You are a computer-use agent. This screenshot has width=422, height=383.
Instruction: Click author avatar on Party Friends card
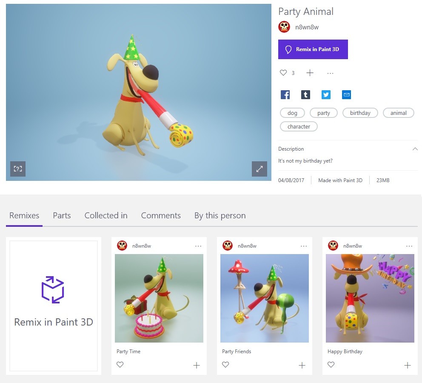[x=228, y=246]
